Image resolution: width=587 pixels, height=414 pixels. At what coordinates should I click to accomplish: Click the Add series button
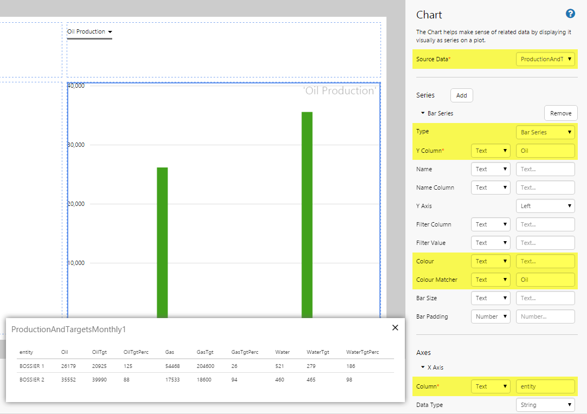point(461,95)
